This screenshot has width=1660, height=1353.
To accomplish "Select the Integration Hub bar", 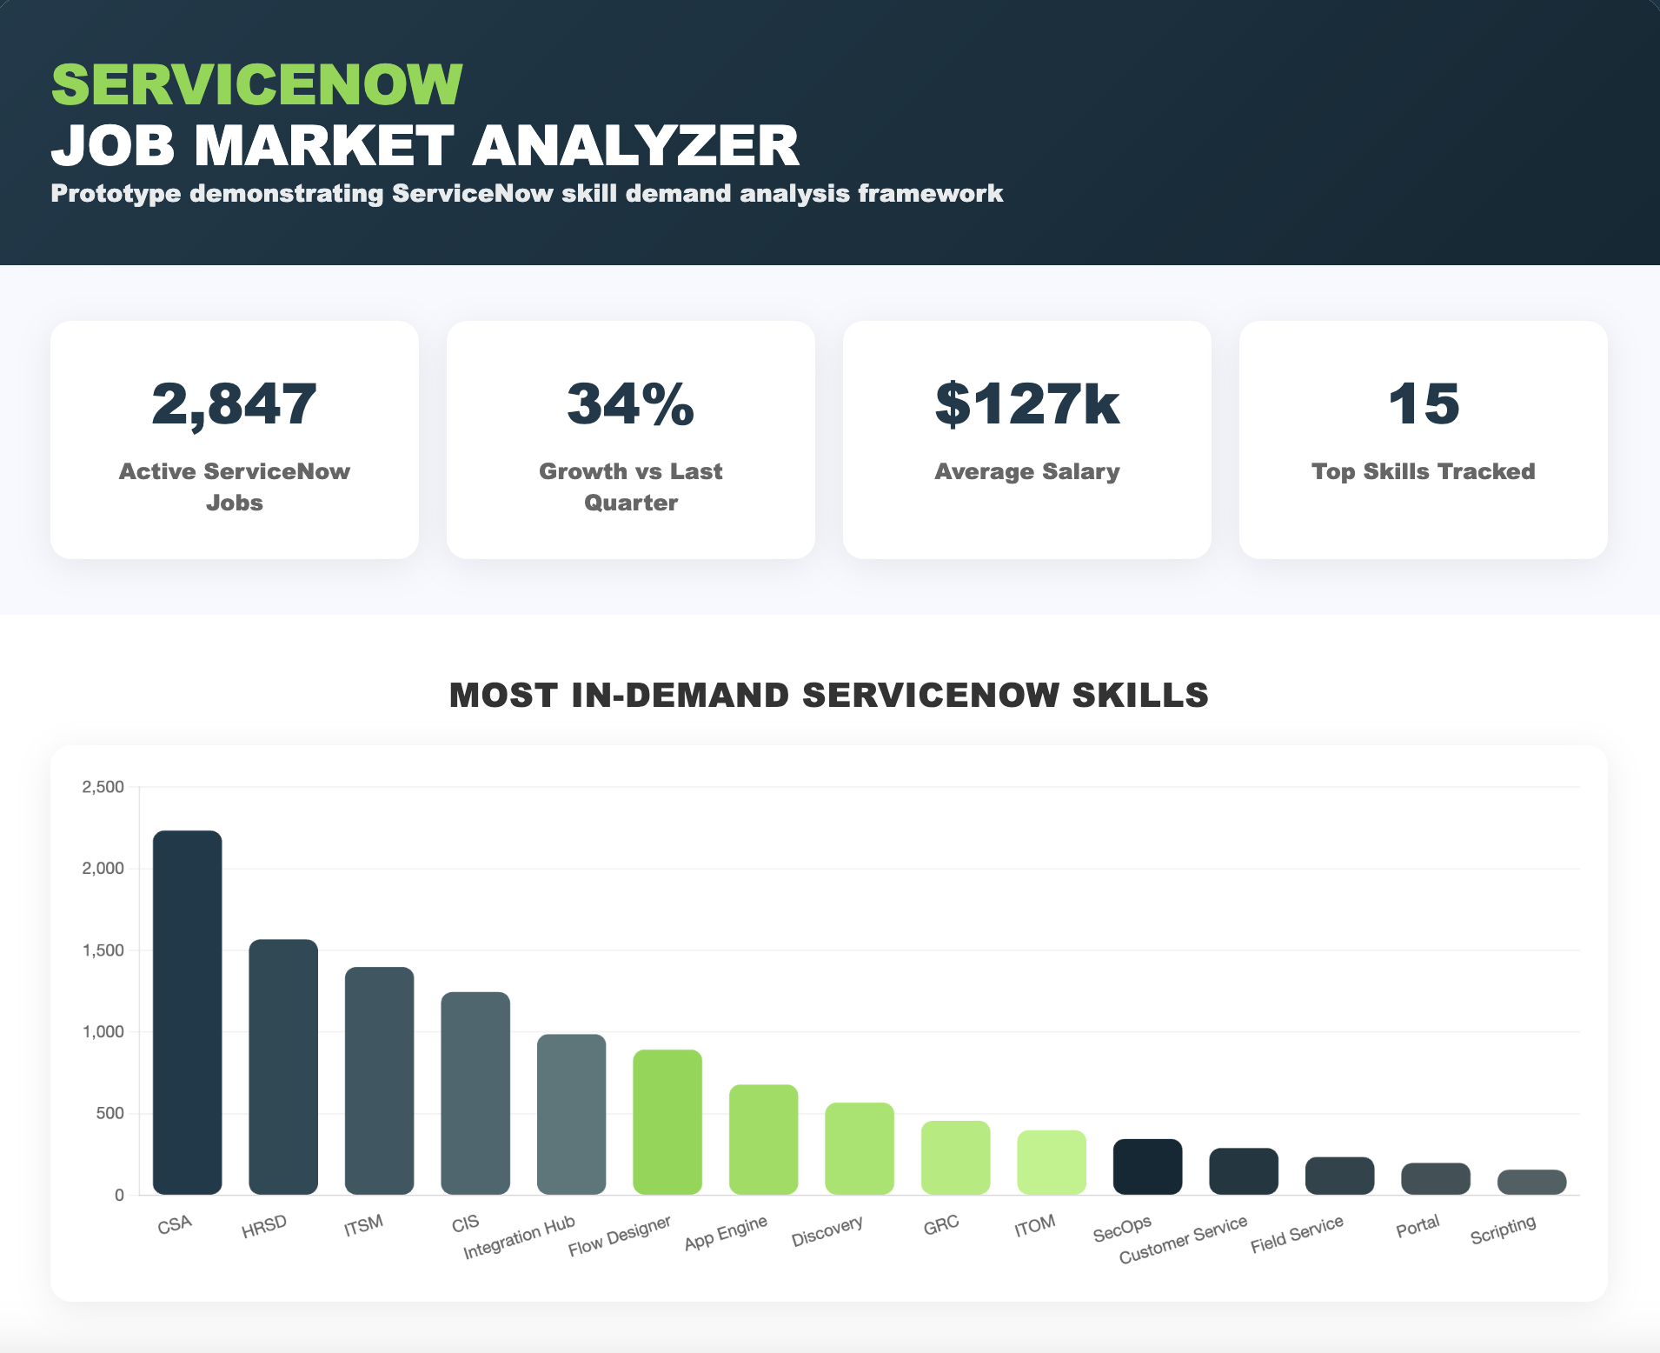I will (x=572, y=1114).
